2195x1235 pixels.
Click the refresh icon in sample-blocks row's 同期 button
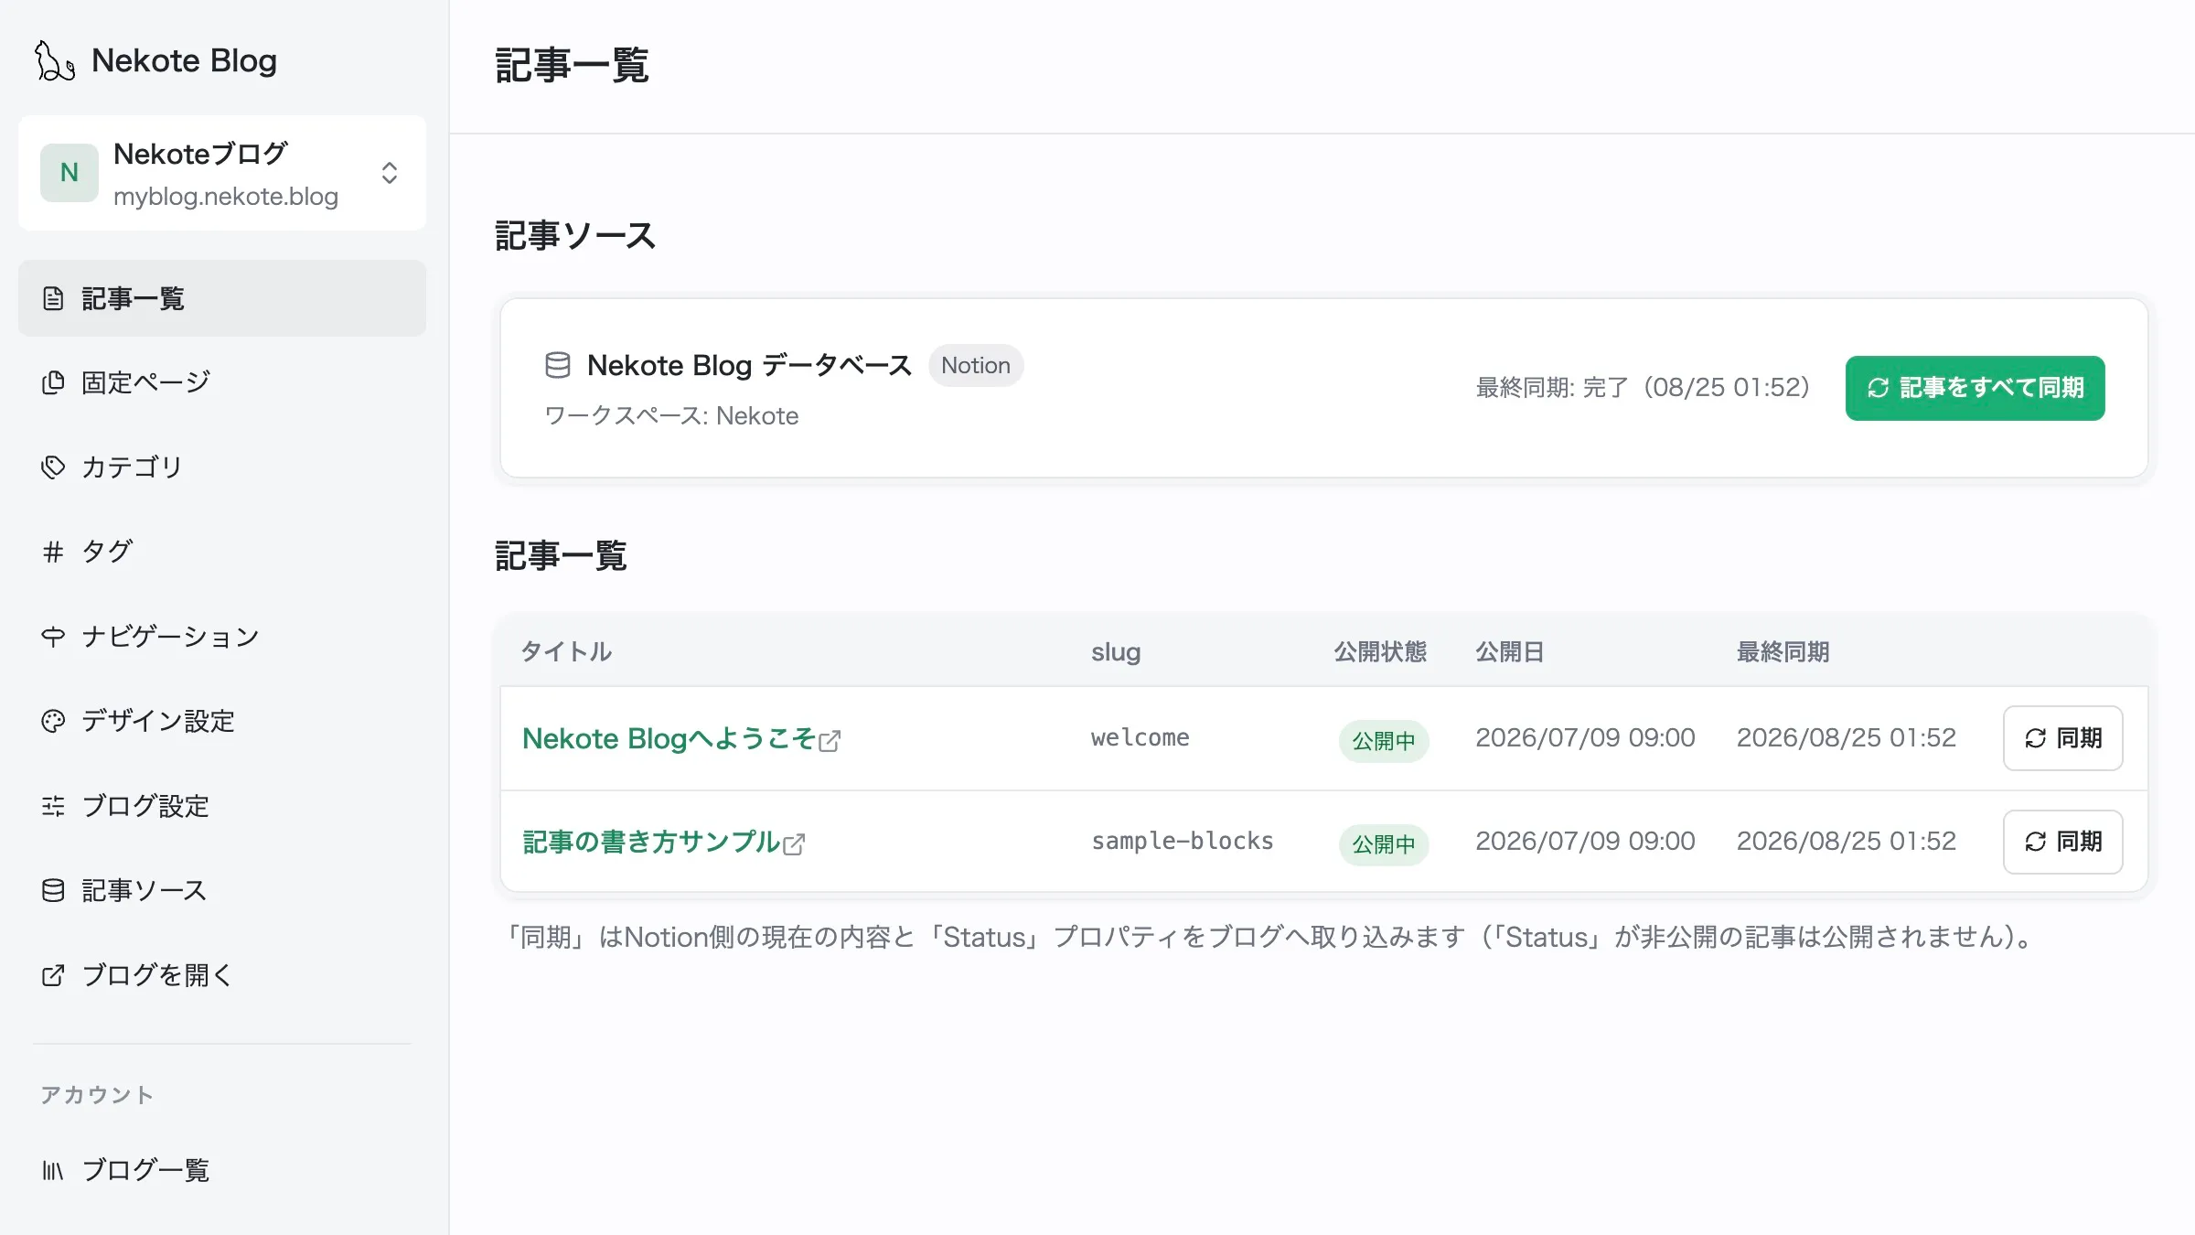pos(2035,842)
